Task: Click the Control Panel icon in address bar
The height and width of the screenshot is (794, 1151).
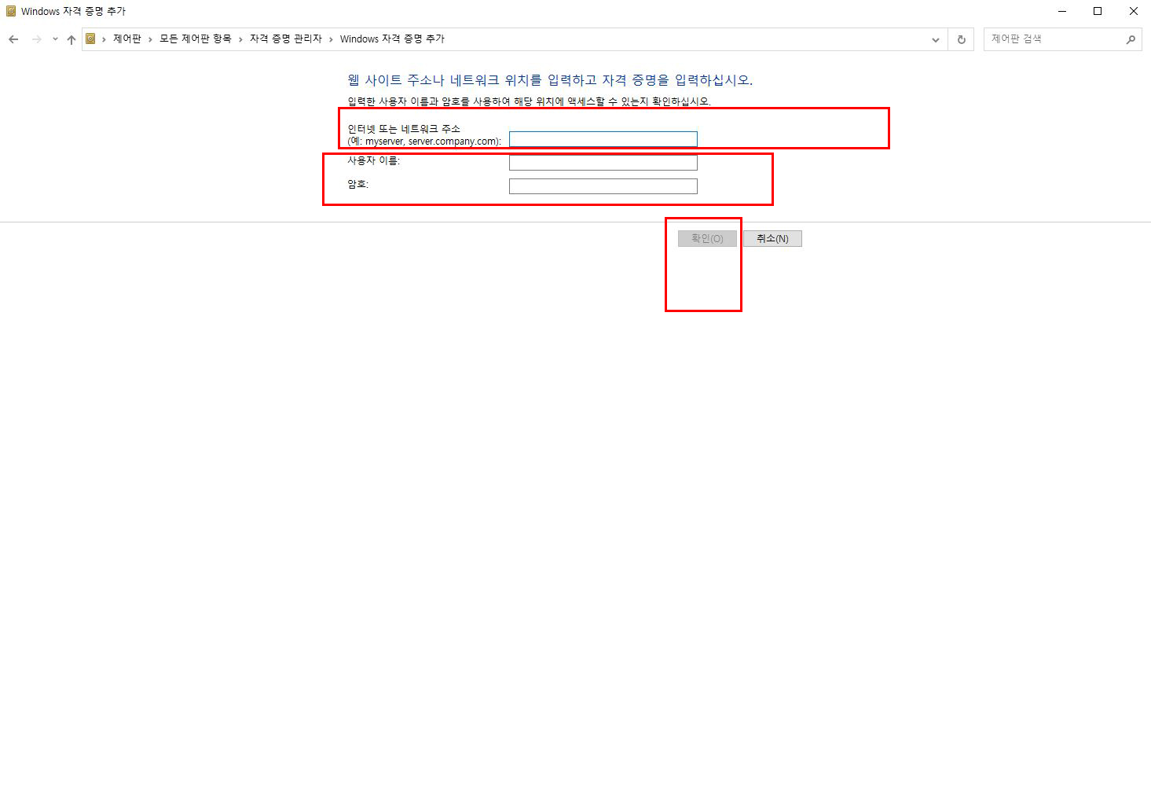Action: [90, 39]
